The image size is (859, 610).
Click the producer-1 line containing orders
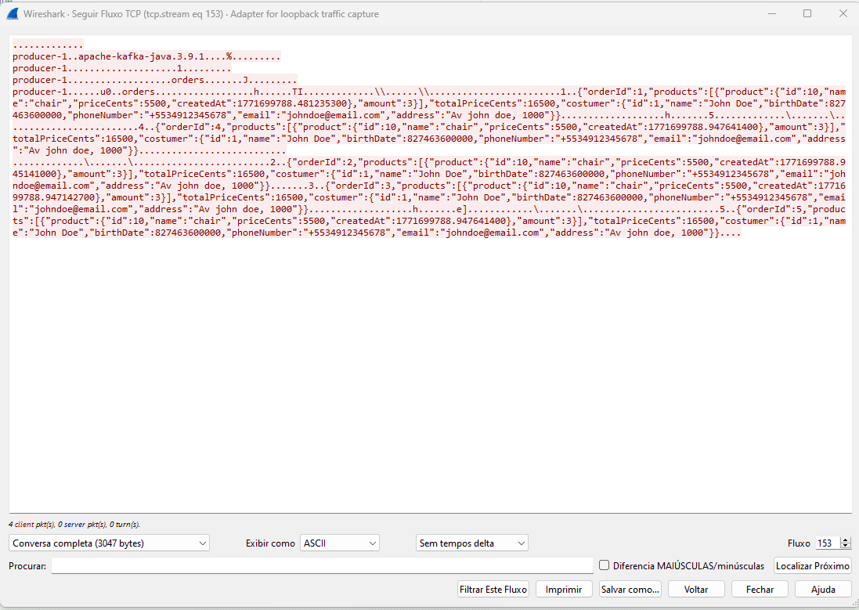[x=154, y=80]
